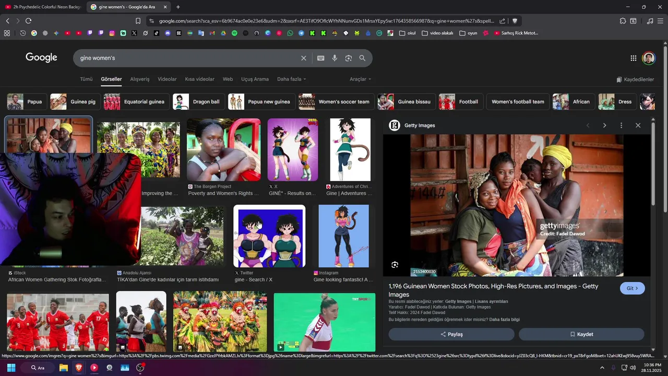Switch to the 'Alışveriş' tab
This screenshot has width=668, height=376.
[140, 79]
